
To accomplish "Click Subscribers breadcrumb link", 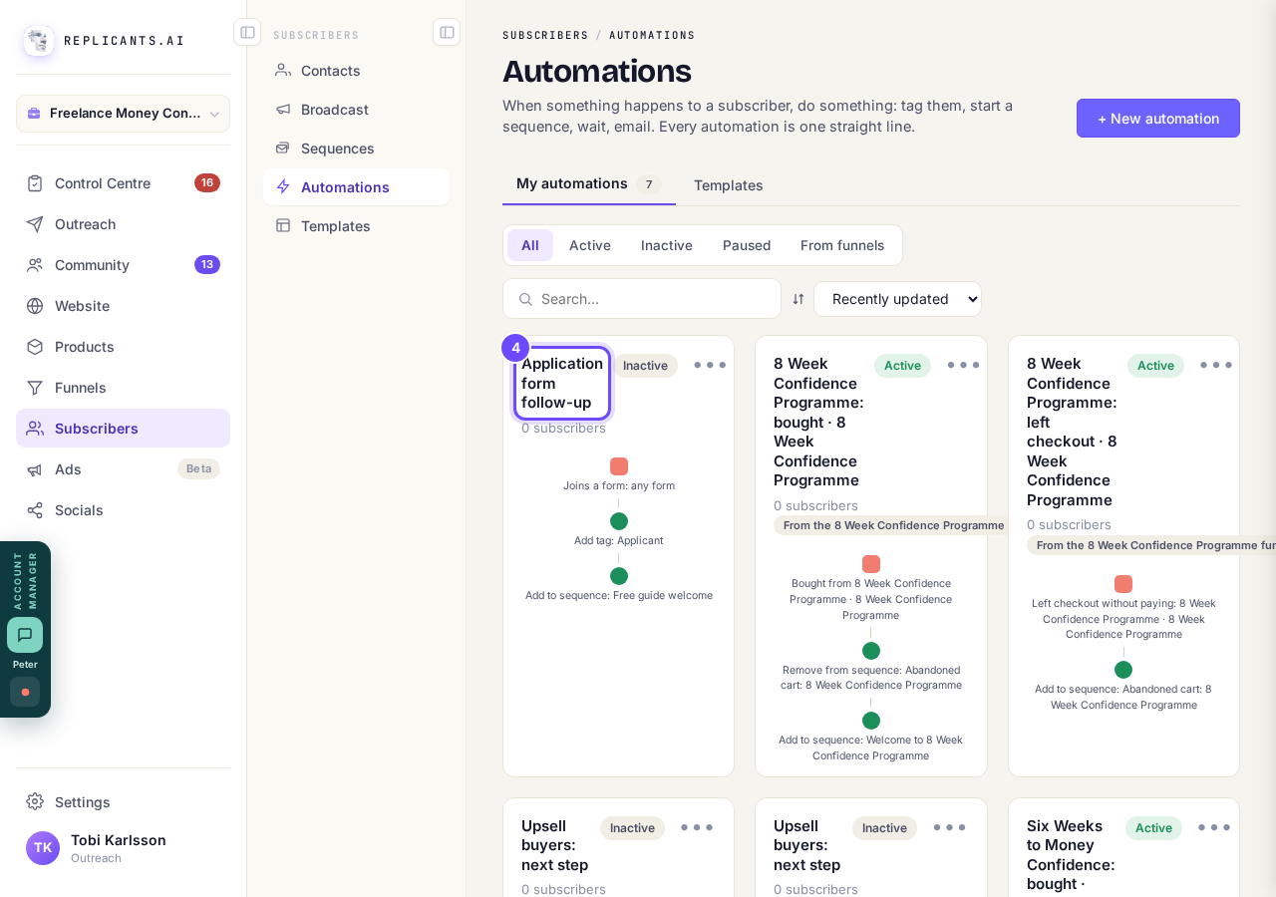I will [x=545, y=35].
